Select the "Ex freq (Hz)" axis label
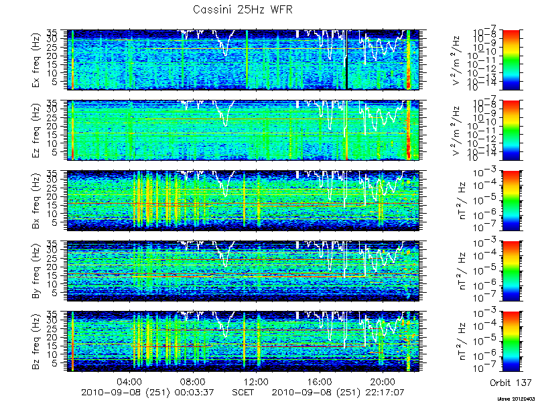 (37, 60)
